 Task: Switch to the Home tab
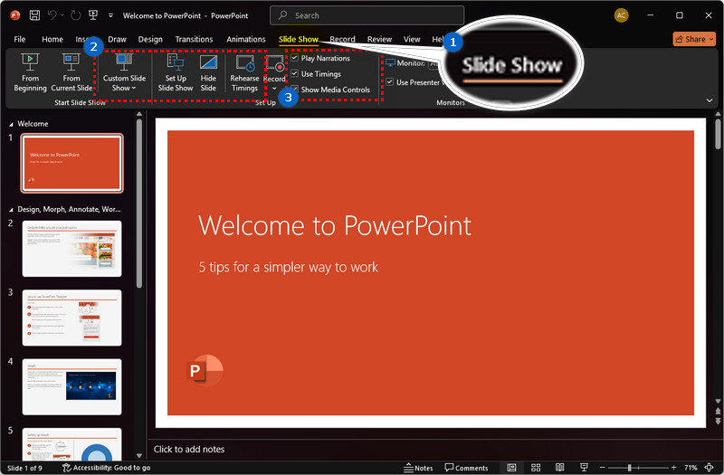(52, 39)
